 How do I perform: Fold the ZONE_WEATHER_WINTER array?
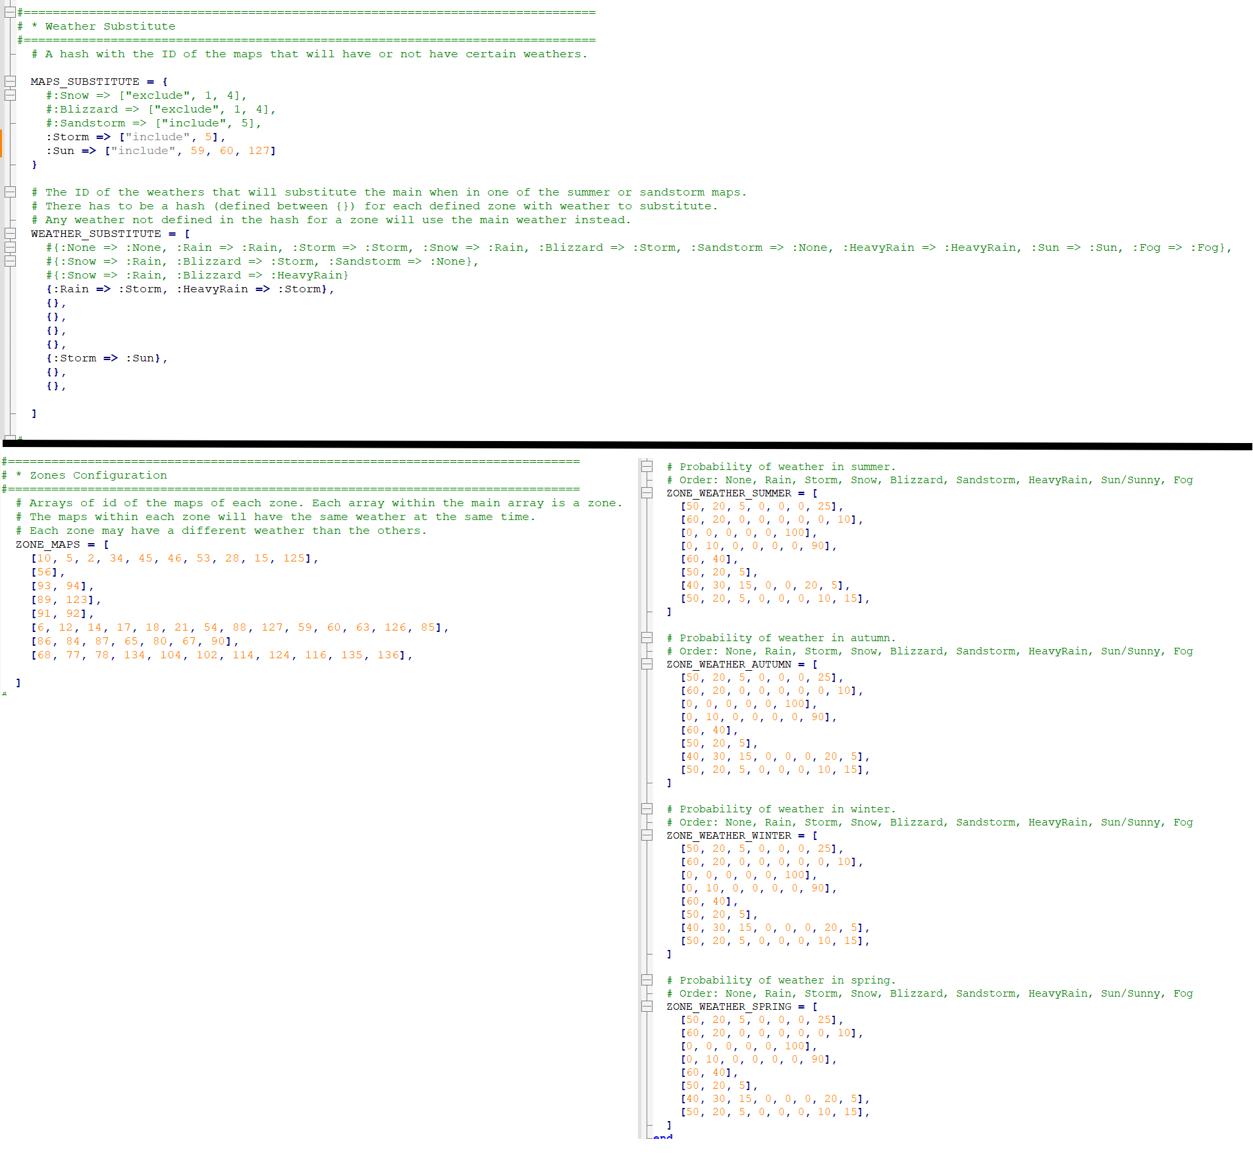coord(647,835)
